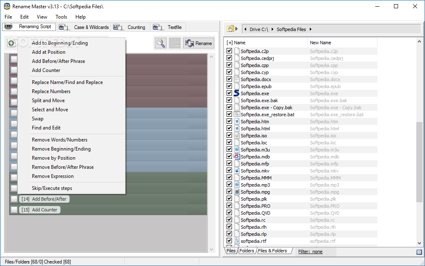Screen dimensions: 425x266
Task: Click the left arrow before Drive C:\
Action: click(x=246, y=29)
